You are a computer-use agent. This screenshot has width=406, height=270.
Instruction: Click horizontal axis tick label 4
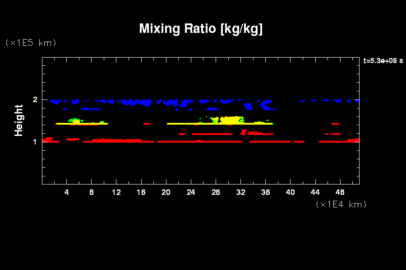pyautogui.click(x=67, y=192)
